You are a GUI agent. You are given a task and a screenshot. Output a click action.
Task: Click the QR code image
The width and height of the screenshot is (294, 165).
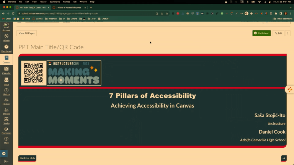pyautogui.click(x=34, y=73)
